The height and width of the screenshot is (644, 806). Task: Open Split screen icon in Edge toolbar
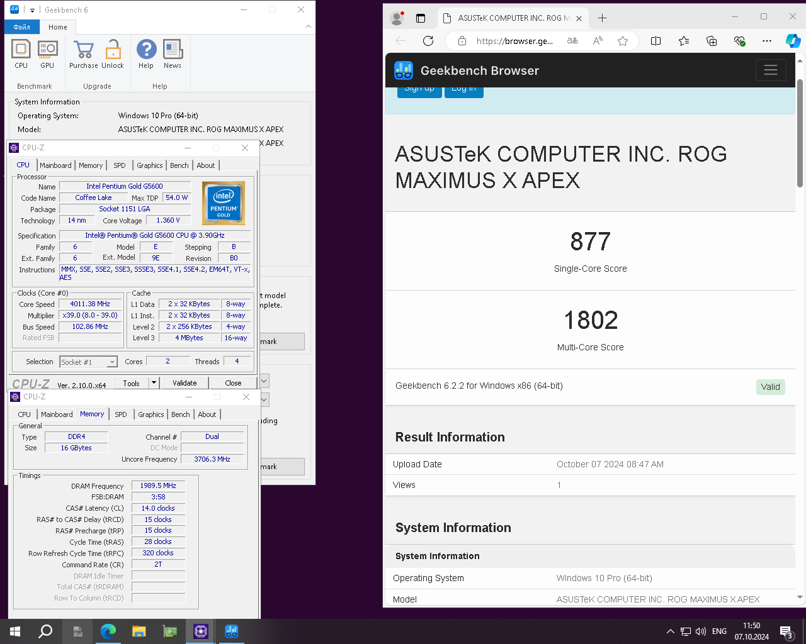coord(656,41)
